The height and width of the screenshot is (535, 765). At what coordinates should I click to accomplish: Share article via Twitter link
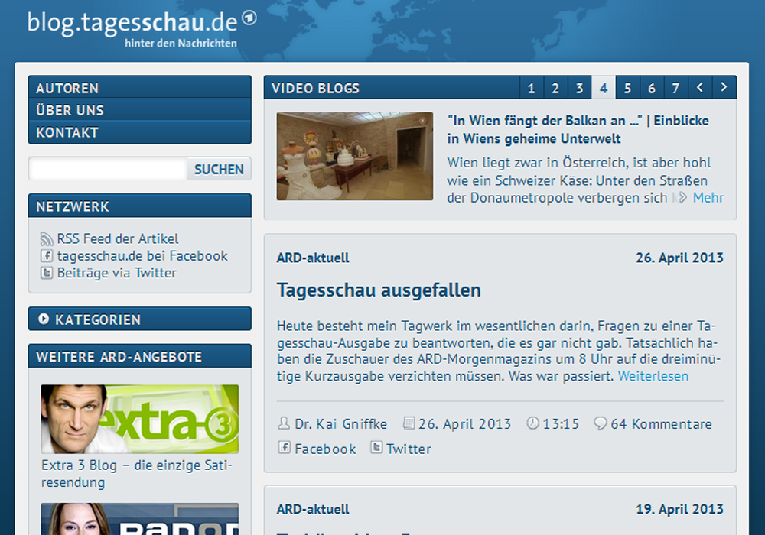(409, 449)
